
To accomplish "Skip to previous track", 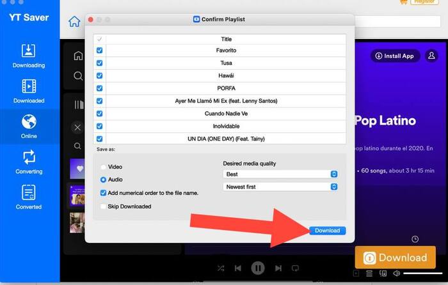I will point(237,268).
